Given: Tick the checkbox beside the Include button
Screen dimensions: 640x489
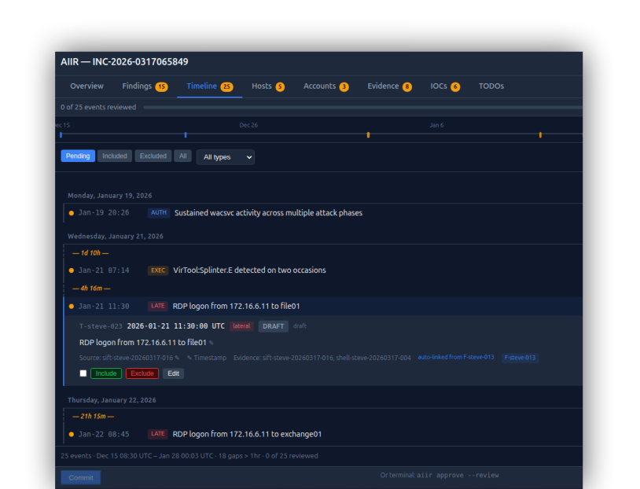Looking at the screenshot, I should (x=83, y=373).
